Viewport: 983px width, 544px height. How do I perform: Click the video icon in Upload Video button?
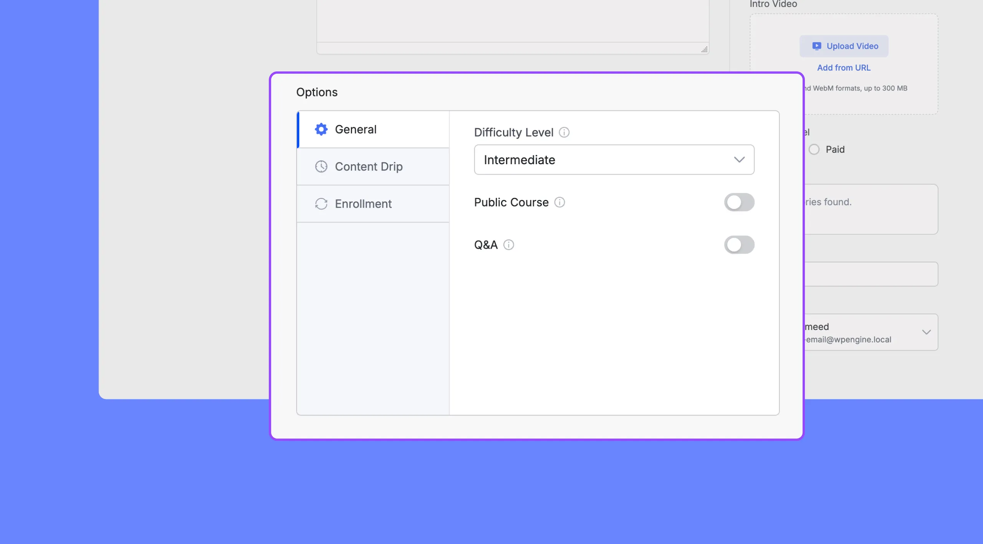pyautogui.click(x=817, y=46)
